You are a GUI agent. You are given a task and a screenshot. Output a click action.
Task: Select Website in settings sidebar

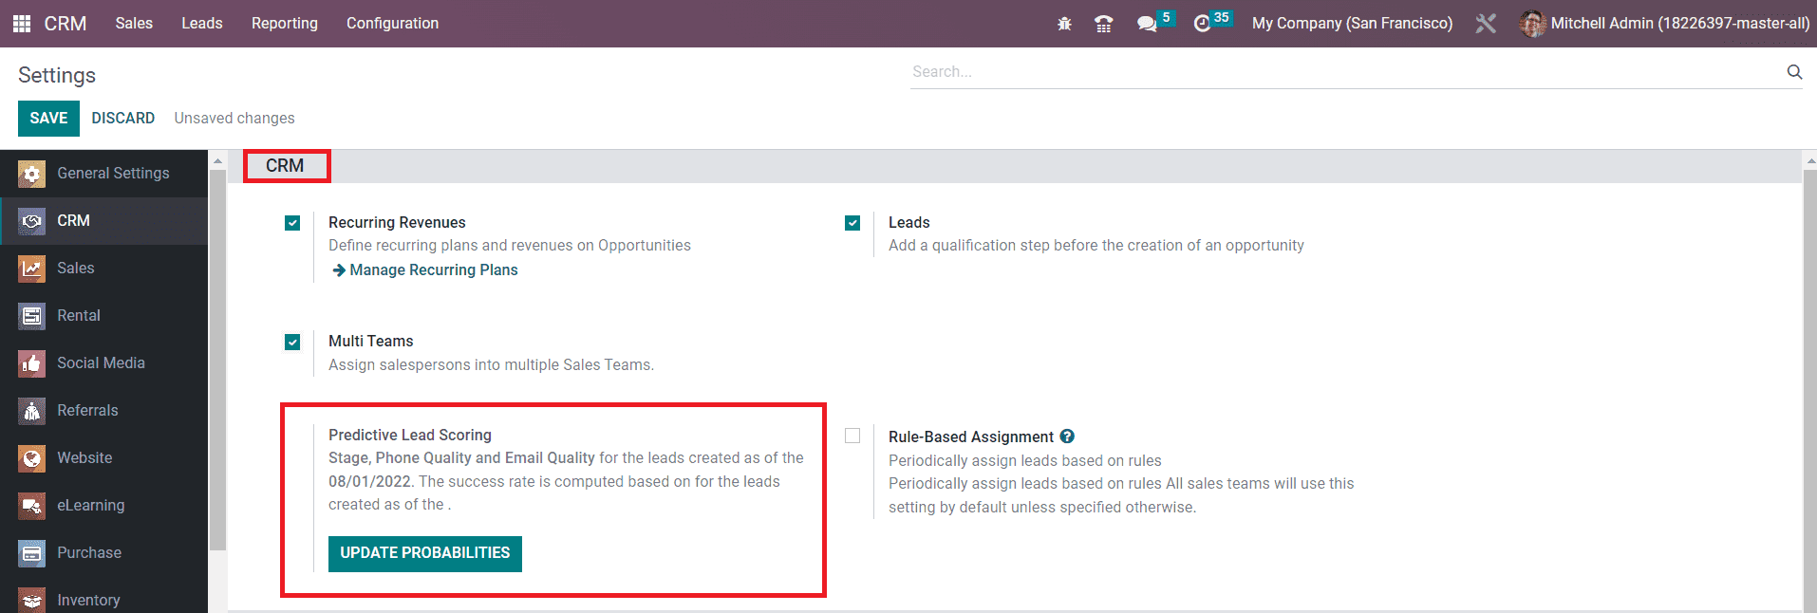tap(84, 457)
